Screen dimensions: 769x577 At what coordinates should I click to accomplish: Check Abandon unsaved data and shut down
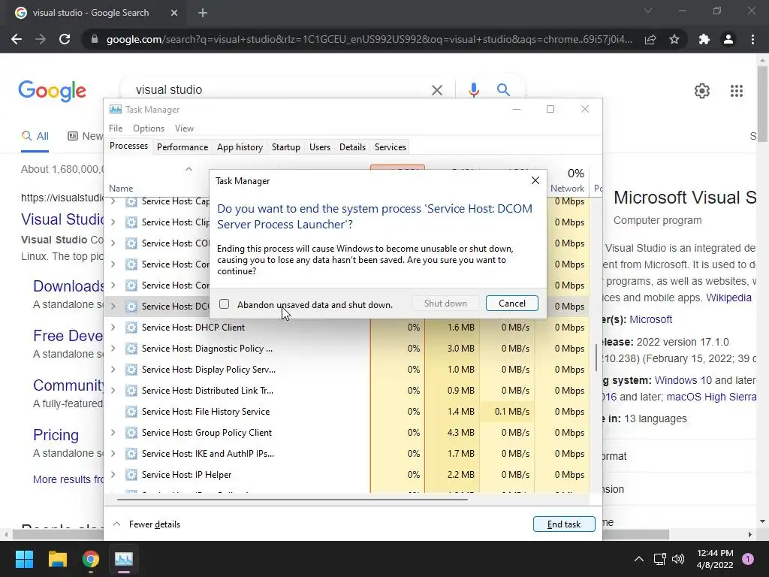point(224,304)
